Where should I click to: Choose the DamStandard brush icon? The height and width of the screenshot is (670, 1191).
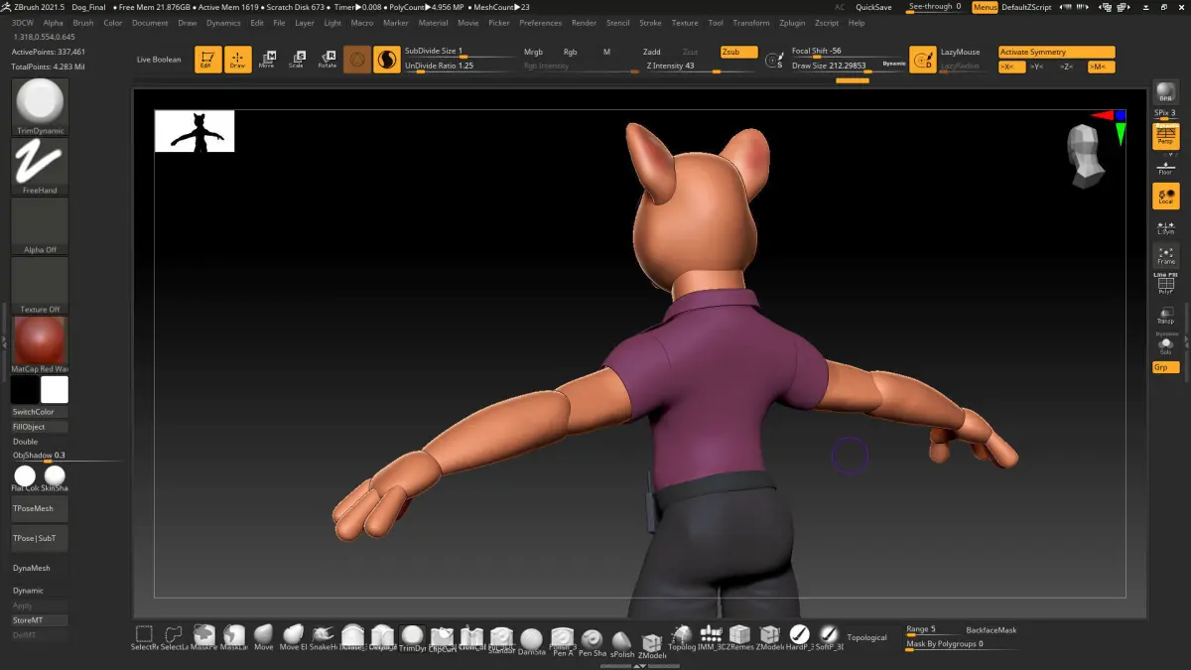(532, 640)
